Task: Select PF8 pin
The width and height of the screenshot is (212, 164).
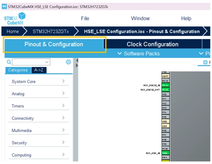Action: [x=165, y=140]
